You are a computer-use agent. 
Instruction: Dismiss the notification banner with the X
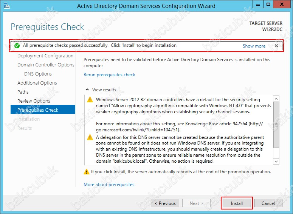276,46
